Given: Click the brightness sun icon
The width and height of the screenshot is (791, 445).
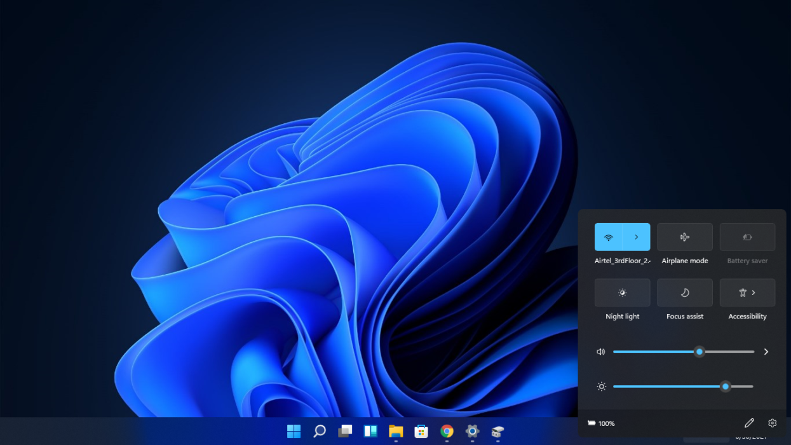Looking at the screenshot, I should (x=602, y=387).
